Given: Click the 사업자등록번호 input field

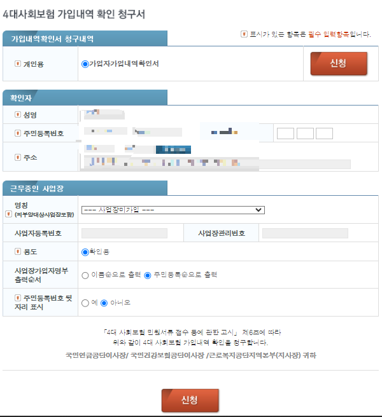Looking at the screenshot, I should pos(124,233).
